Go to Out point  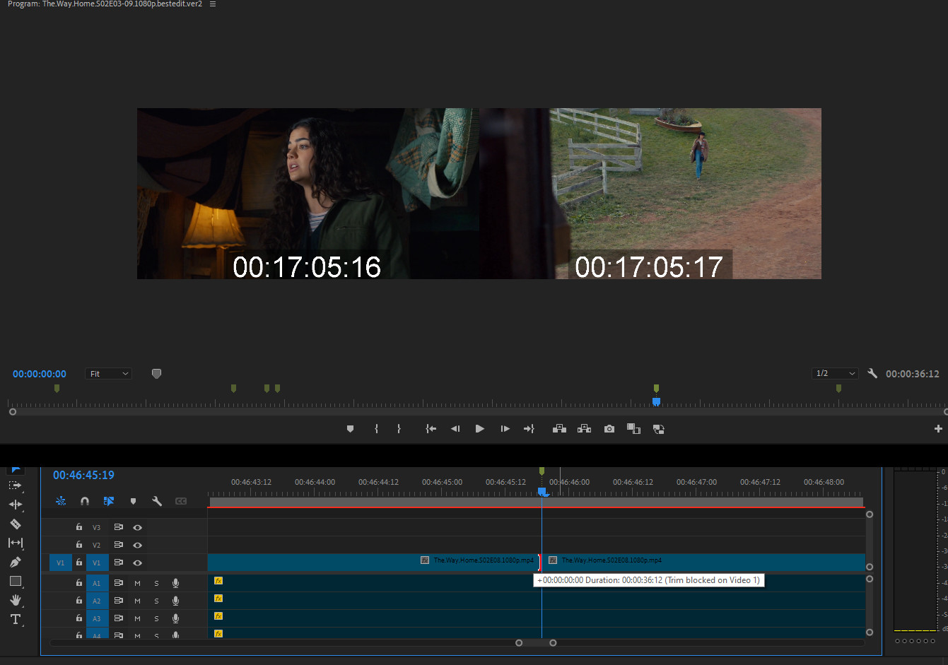[529, 429]
